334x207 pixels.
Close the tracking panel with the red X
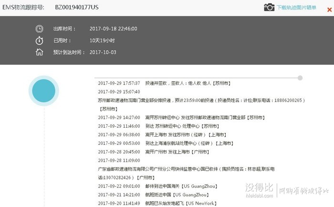pos(329,10)
